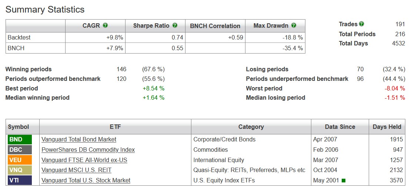Click the Category column header
This screenshot has height=192, width=415.
click(x=251, y=127)
